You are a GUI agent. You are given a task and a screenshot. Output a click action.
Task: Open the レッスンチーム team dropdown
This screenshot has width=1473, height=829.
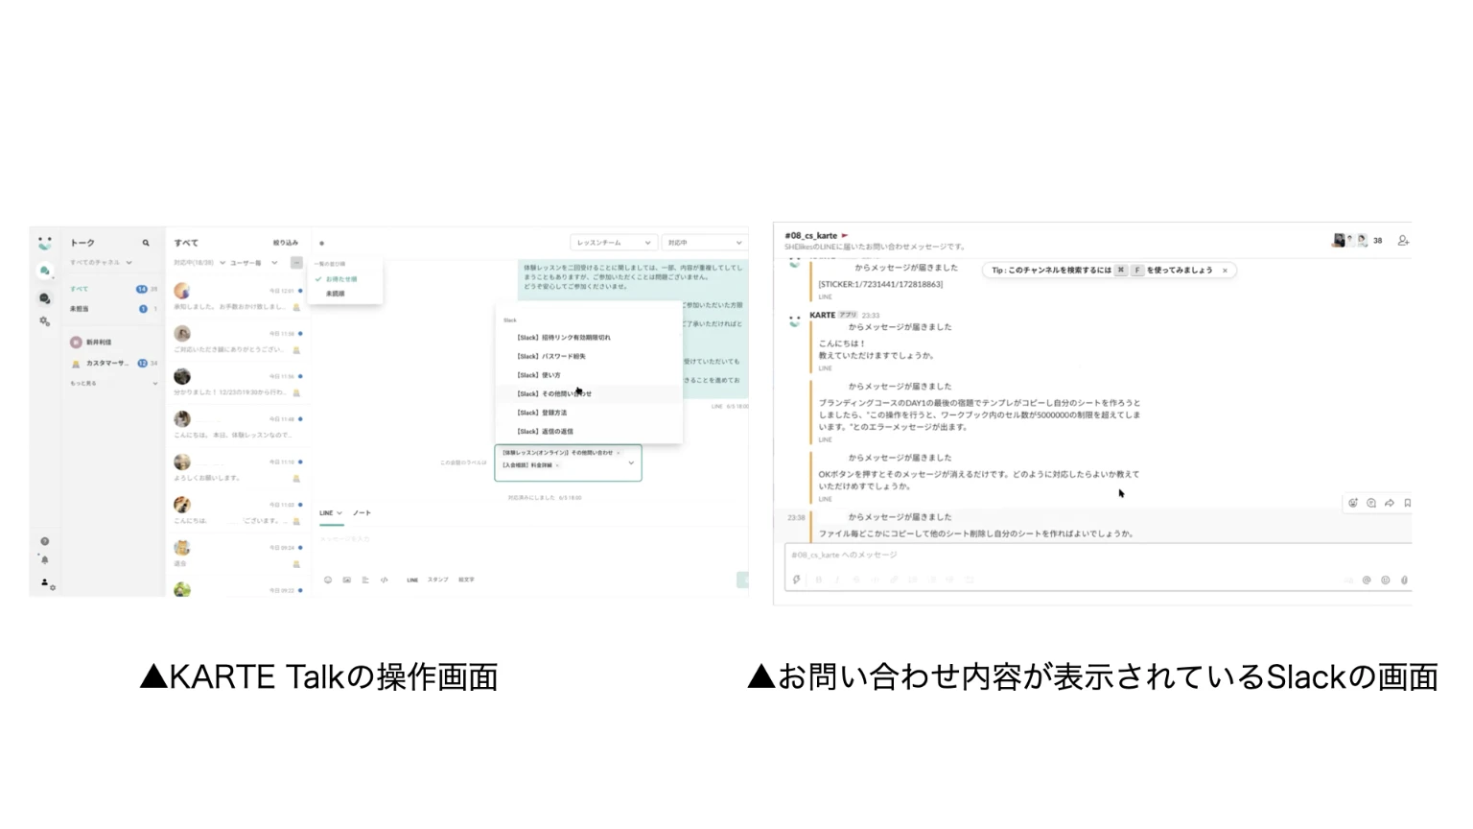(x=614, y=243)
